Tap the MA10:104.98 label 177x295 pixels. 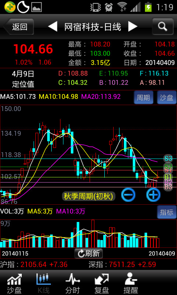tap(58, 97)
